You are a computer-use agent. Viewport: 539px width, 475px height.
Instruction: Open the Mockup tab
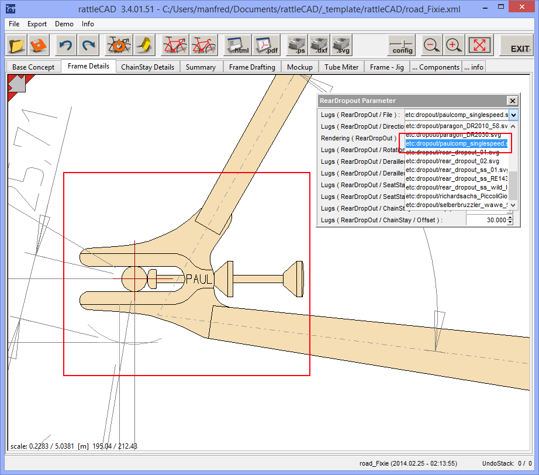[x=300, y=67]
